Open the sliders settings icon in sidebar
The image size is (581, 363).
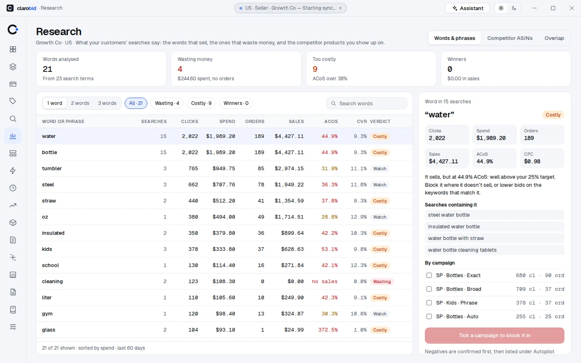coord(13,327)
